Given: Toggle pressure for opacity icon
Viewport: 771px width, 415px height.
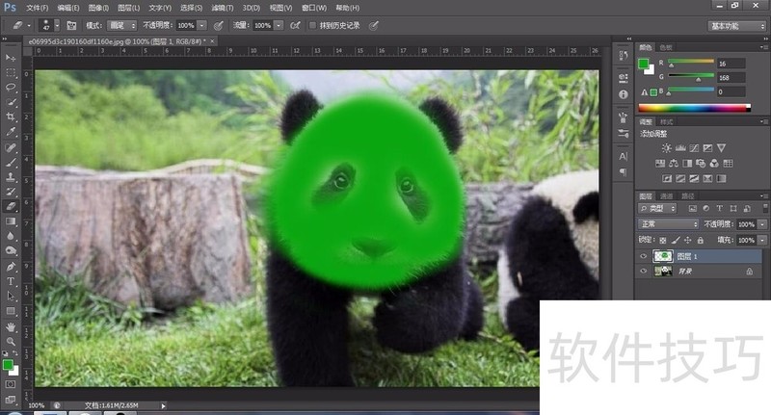Looking at the screenshot, I should point(219,26).
